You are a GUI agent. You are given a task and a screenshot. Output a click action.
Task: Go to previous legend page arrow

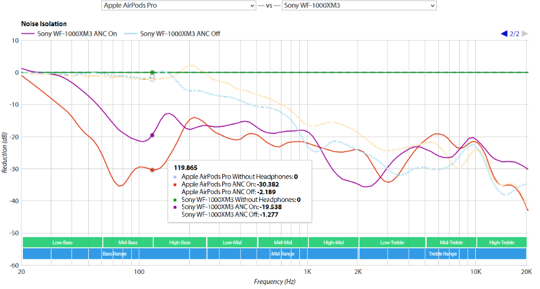point(504,33)
